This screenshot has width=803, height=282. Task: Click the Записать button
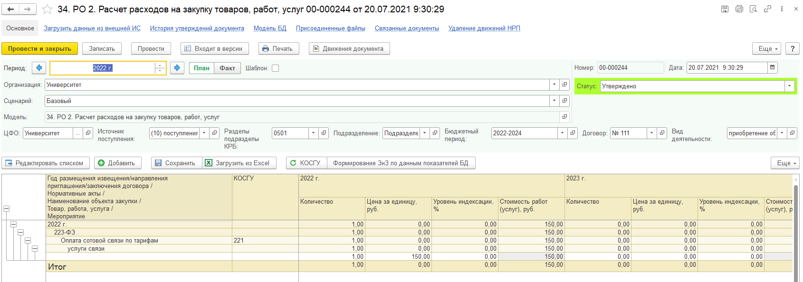(102, 48)
